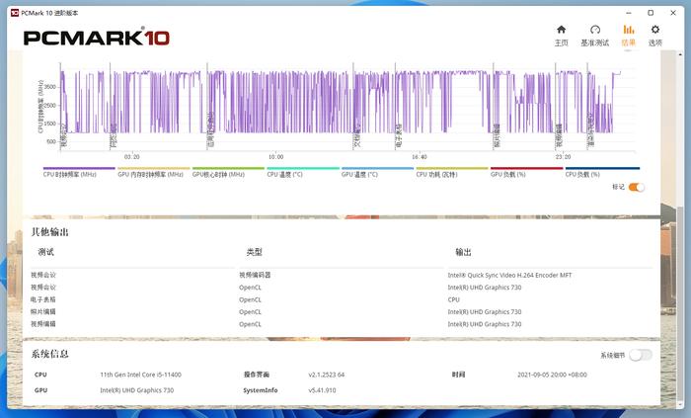Image resolution: width=691 pixels, height=418 pixels.
Task: Maximize the PCMark 10 window
Action: (x=651, y=13)
